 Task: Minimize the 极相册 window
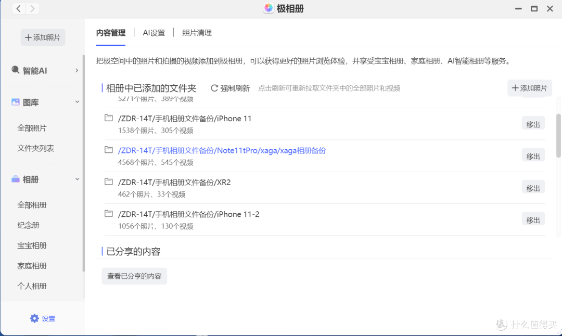(518, 9)
